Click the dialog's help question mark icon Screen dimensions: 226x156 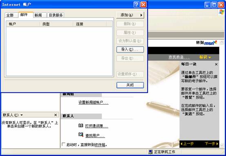click(136, 4)
